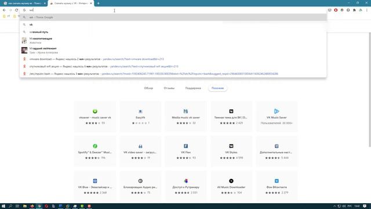This screenshot has width=371, height=209.
Task: Open the dark theme for VK extension icon
Action: [231, 111]
